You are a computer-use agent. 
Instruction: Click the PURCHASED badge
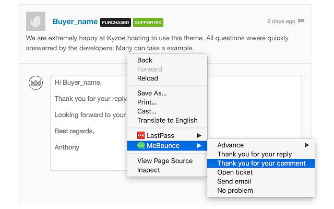[115, 22]
